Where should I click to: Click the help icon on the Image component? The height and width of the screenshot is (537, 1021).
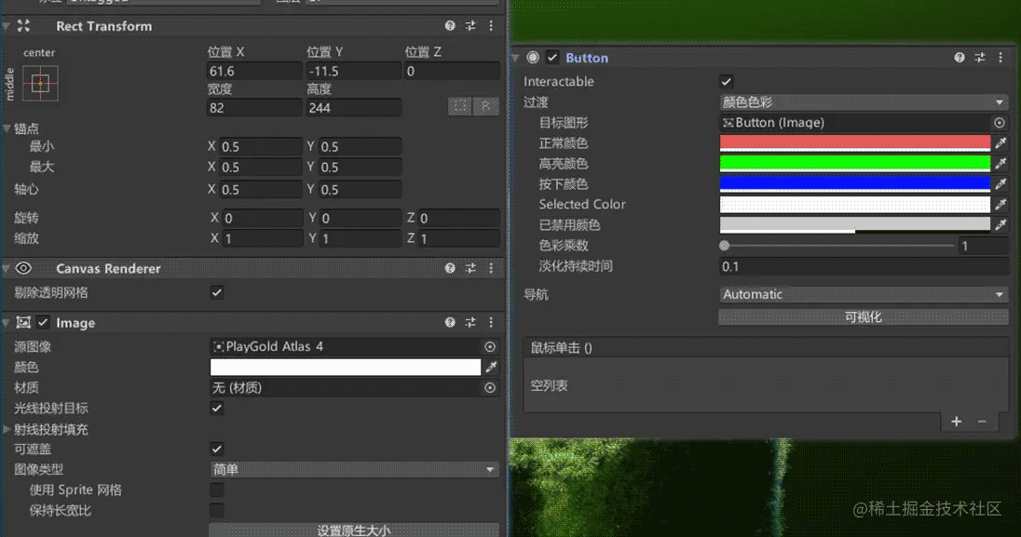point(450,322)
